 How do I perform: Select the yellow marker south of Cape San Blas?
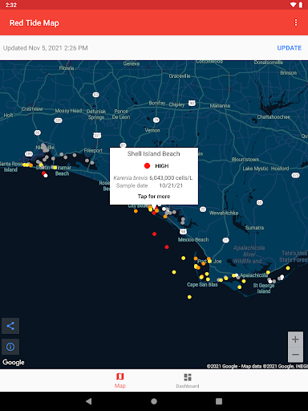tap(189, 297)
